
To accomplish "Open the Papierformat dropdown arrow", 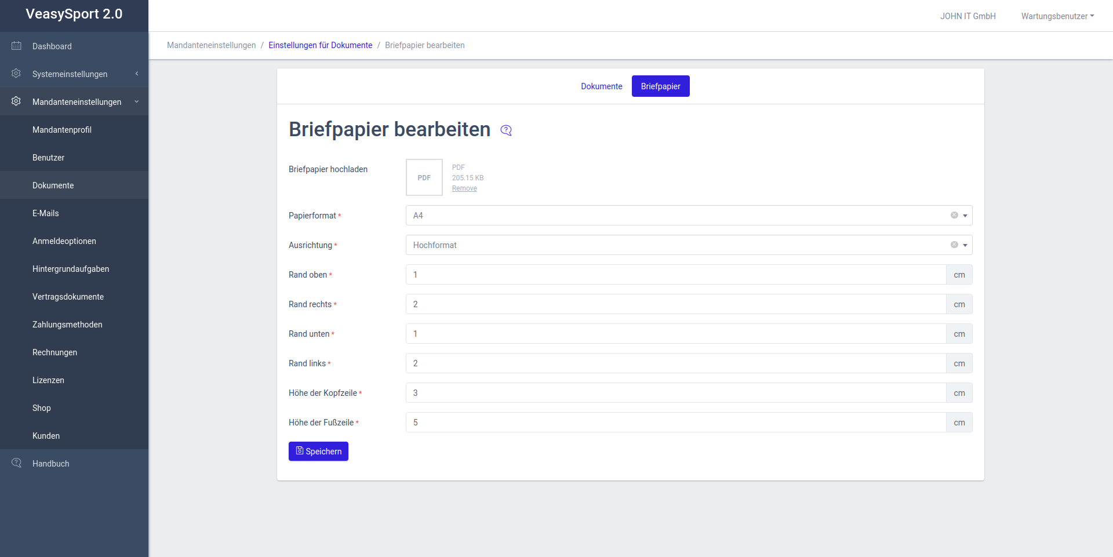I will click(965, 216).
